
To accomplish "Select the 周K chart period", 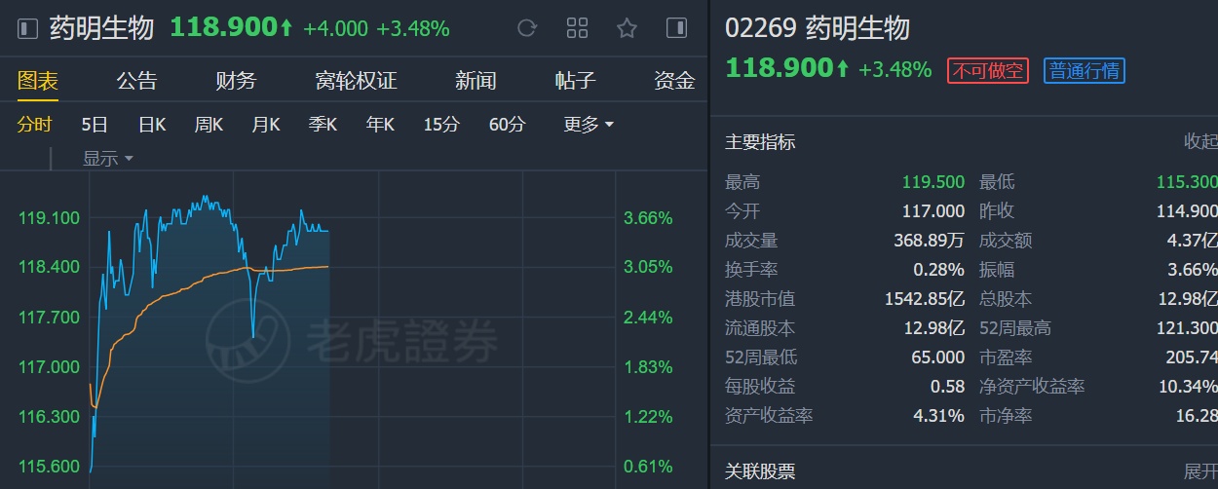I will click(209, 125).
